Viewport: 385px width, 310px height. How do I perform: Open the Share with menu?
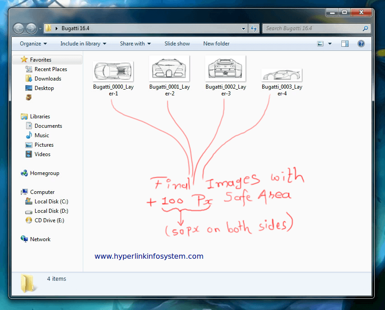tap(135, 44)
